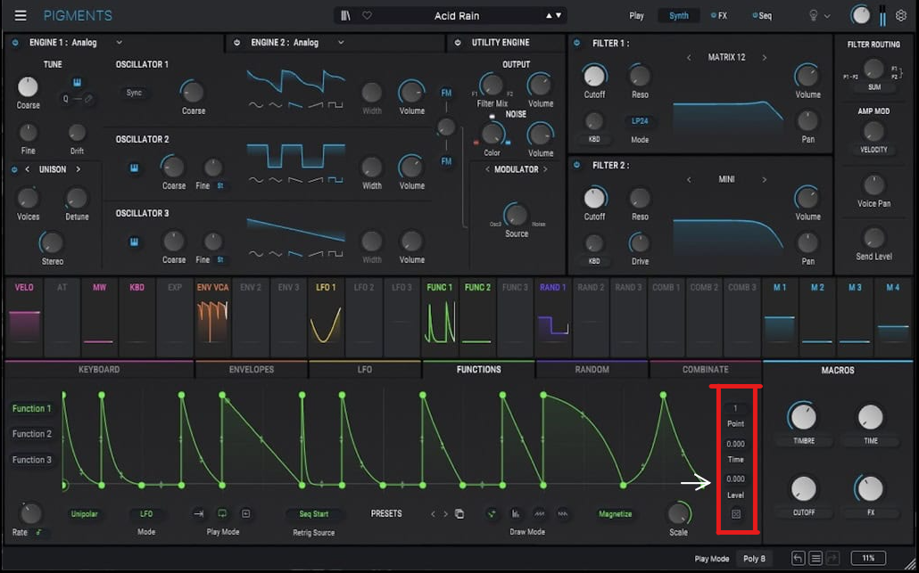Image resolution: width=919 pixels, height=573 pixels.
Task: Select the square waveform icon for Oscillator 2
Action: pos(335,180)
